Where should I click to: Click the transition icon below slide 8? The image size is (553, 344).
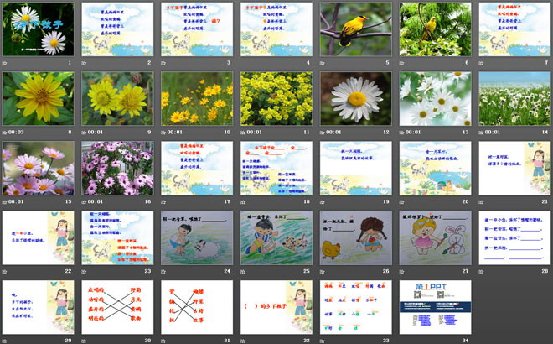6,132
